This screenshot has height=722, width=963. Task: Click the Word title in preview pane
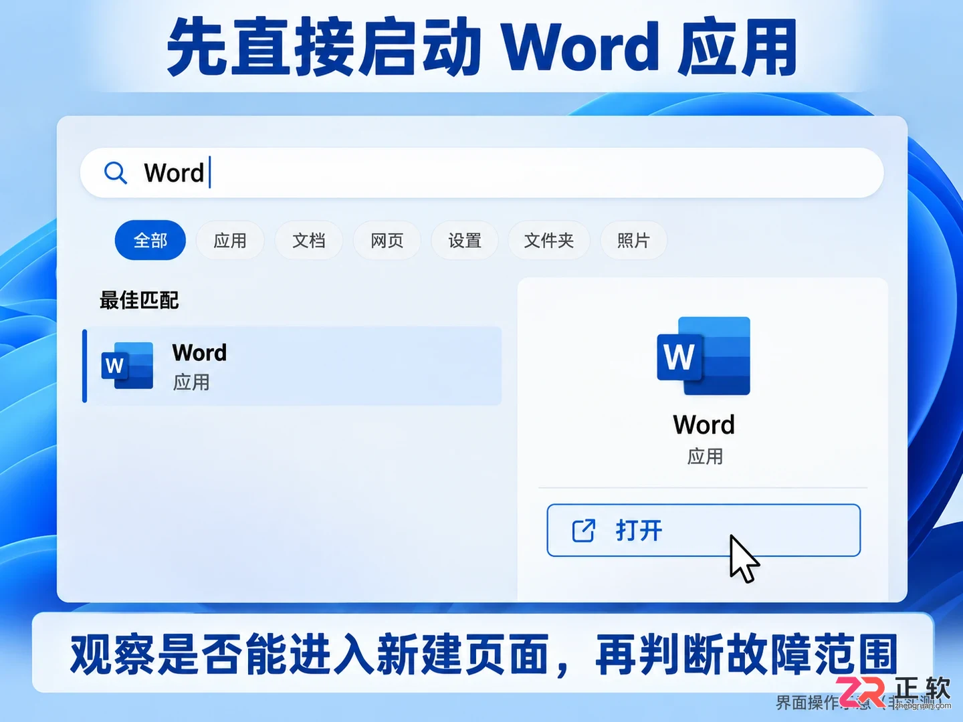pos(704,425)
